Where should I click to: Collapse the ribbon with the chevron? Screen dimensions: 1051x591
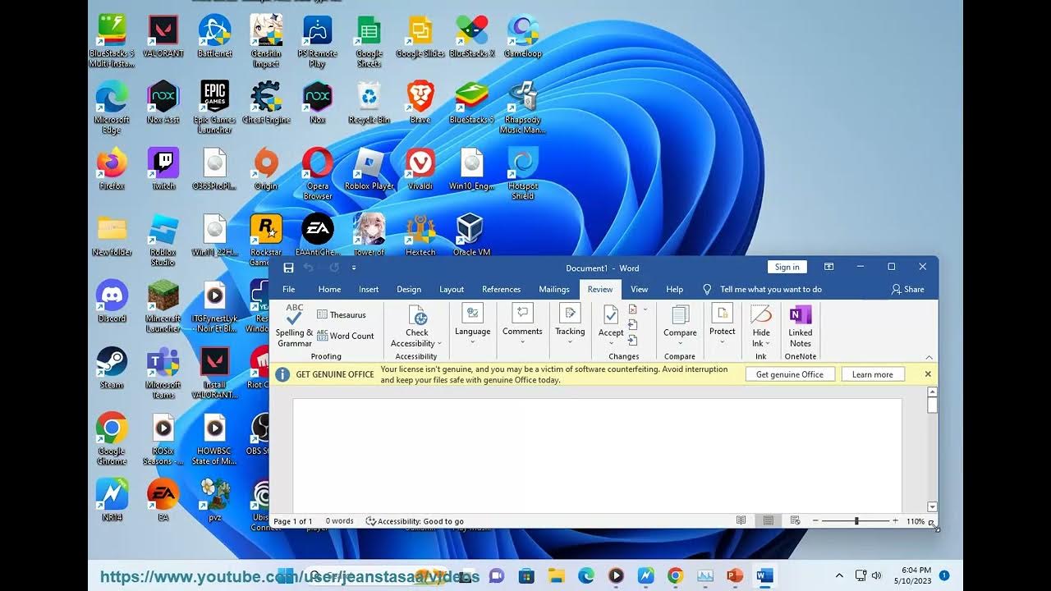(x=929, y=357)
